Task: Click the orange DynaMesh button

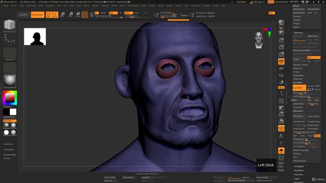Action: (300, 88)
